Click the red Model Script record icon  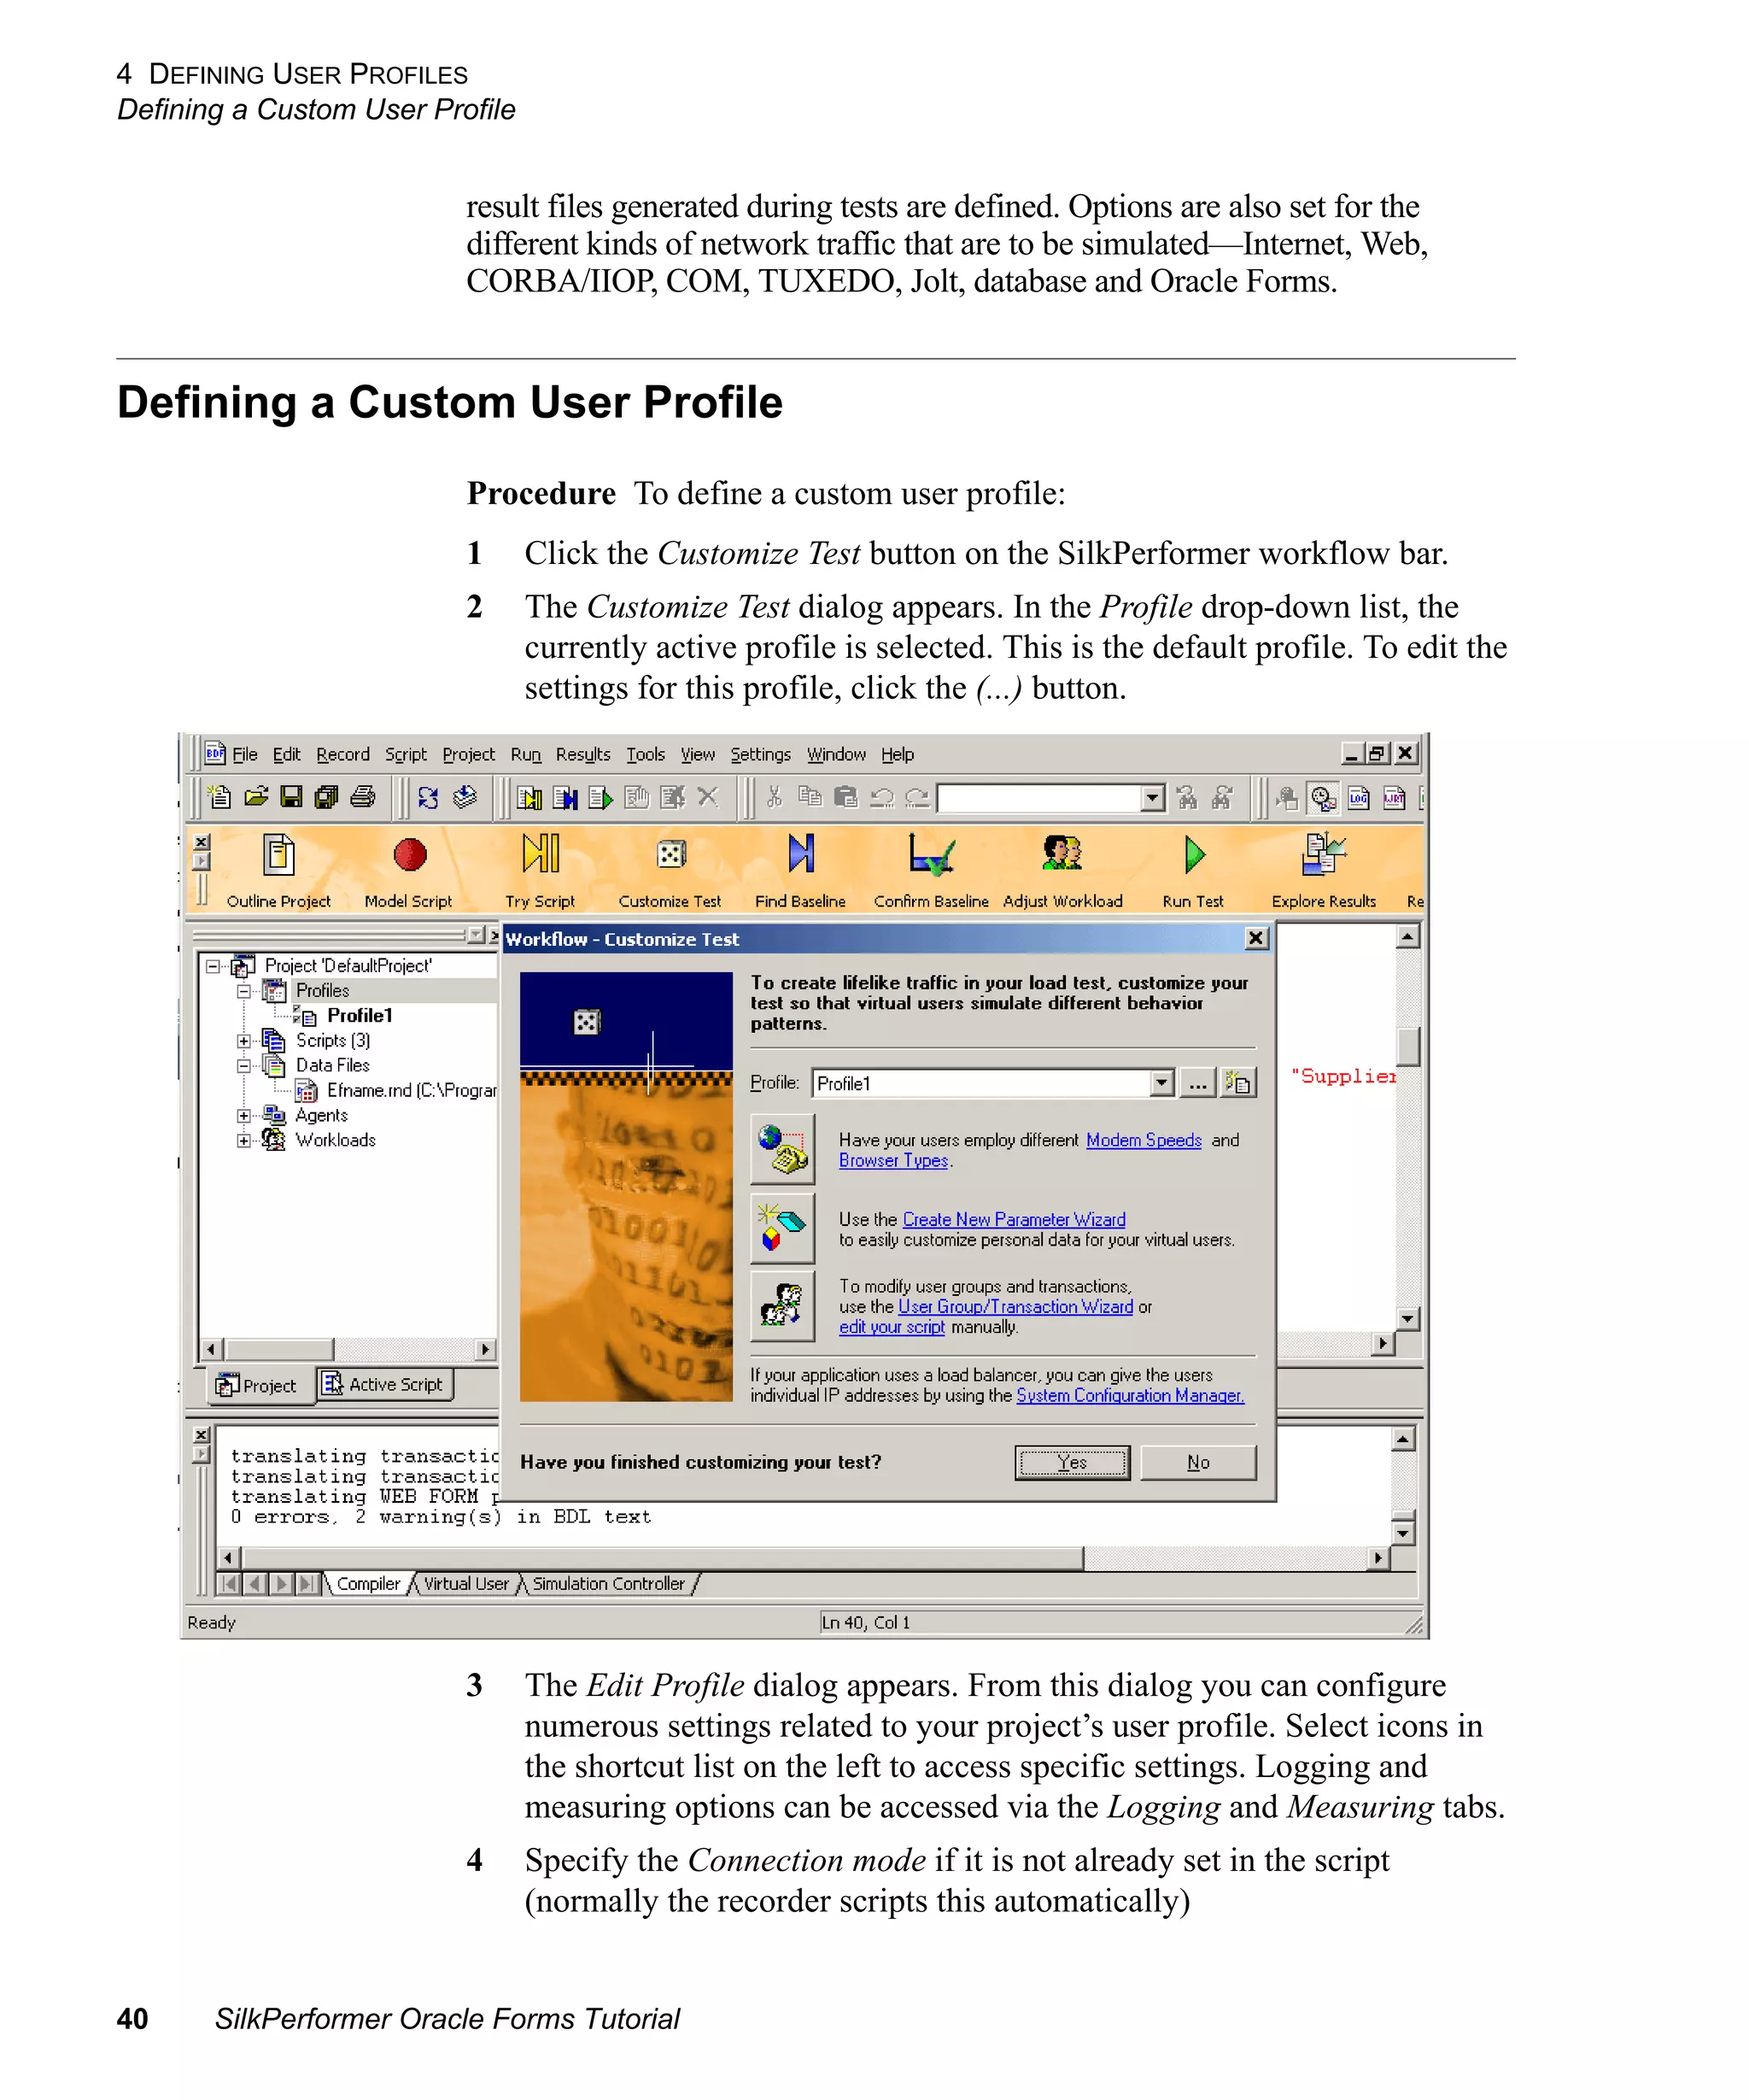410,855
